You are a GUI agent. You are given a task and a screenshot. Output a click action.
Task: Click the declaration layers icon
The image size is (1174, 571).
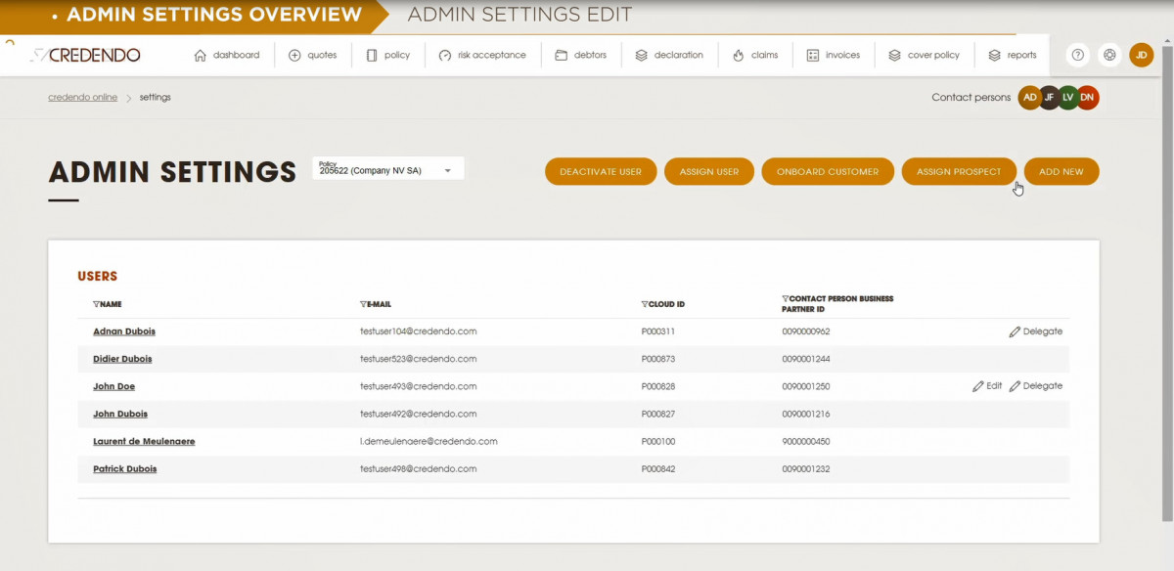click(x=642, y=56)
